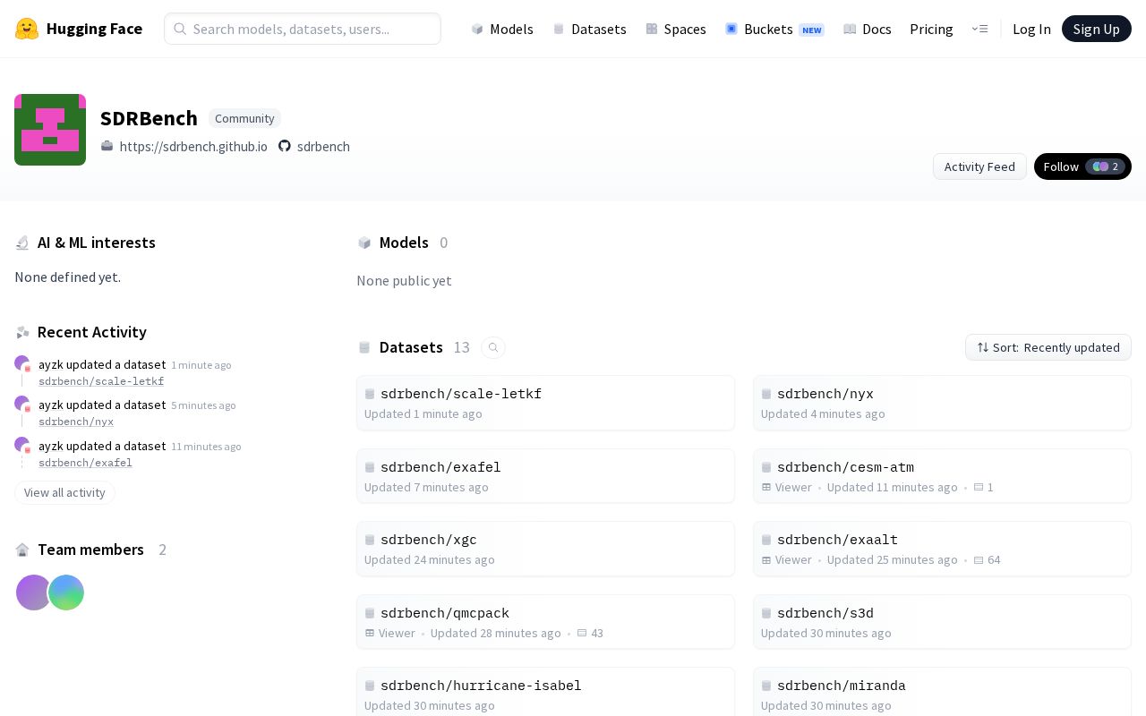Open the first purple team member avatar
The height and width of the screenshot is (716, 1146).
(x=33, y=592)
